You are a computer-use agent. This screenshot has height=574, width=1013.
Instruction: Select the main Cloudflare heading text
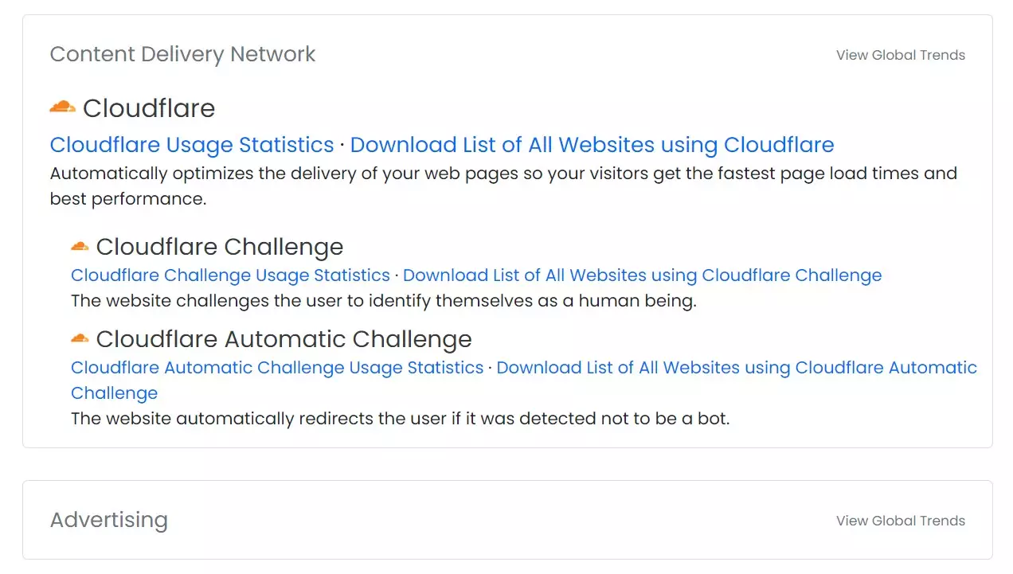coord(149,108)
